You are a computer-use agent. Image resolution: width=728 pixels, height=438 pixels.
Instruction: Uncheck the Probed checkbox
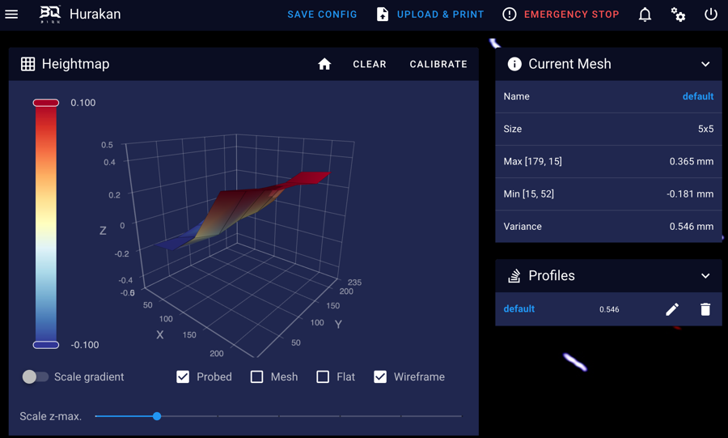(183, 376)
